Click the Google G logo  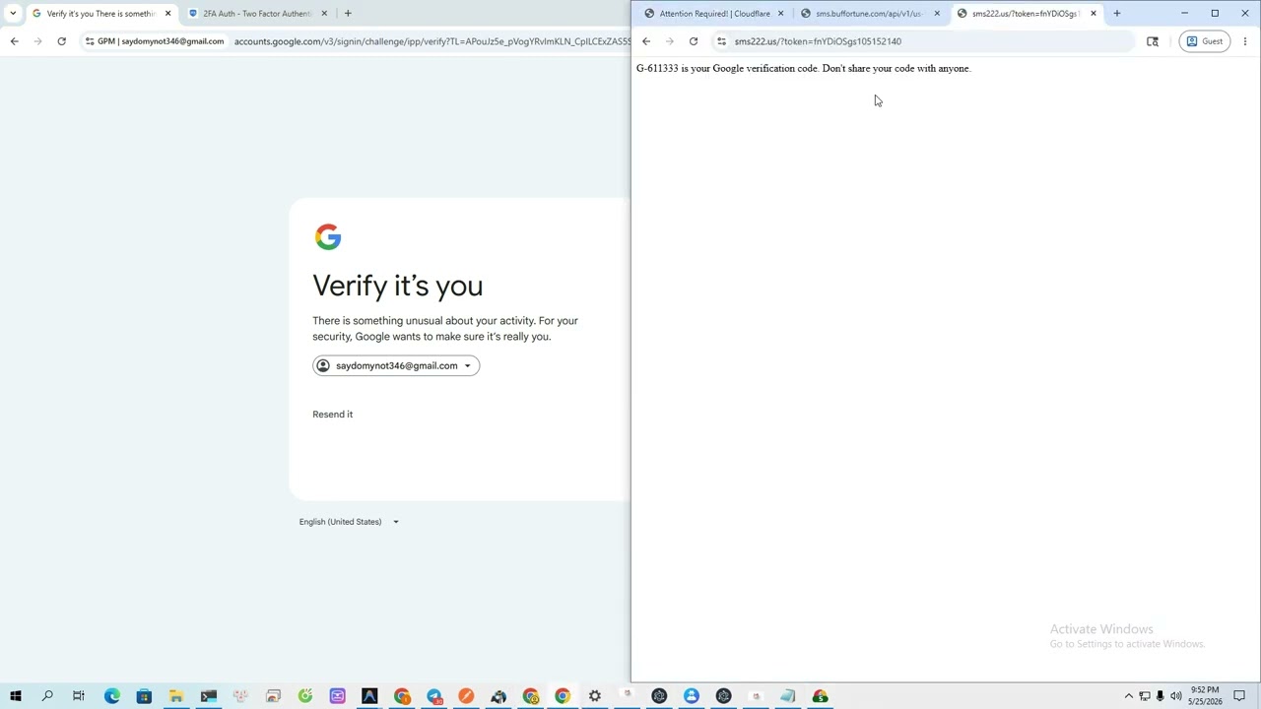click(328, 237)
